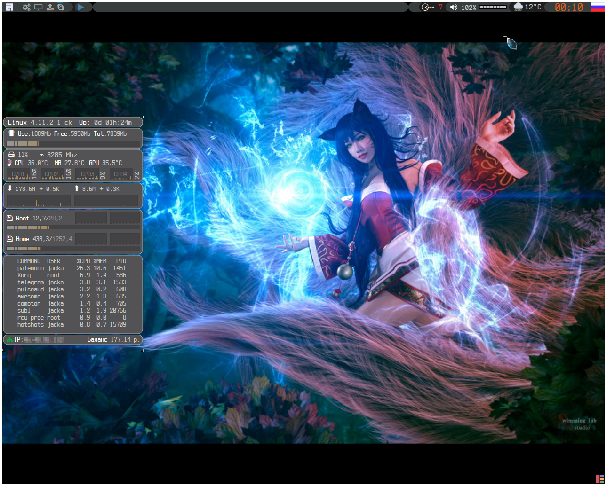The image size is (607, 486).
Task: Click the 178,6M downloaded total
Action: click(x=25, y=189)
